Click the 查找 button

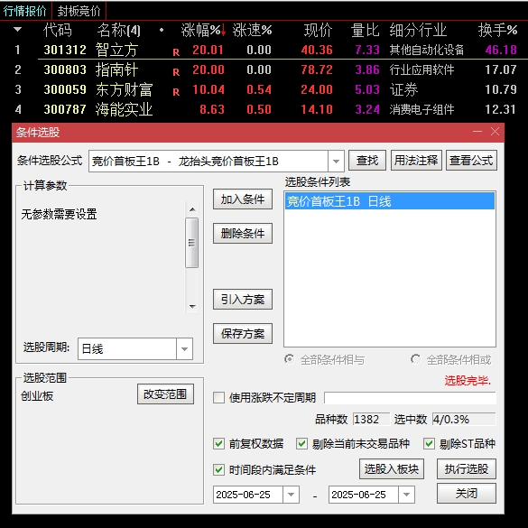[367, 161]
